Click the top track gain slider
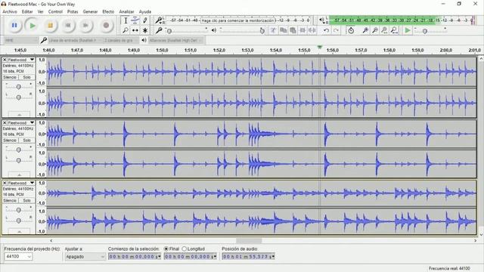 point(18,87)
